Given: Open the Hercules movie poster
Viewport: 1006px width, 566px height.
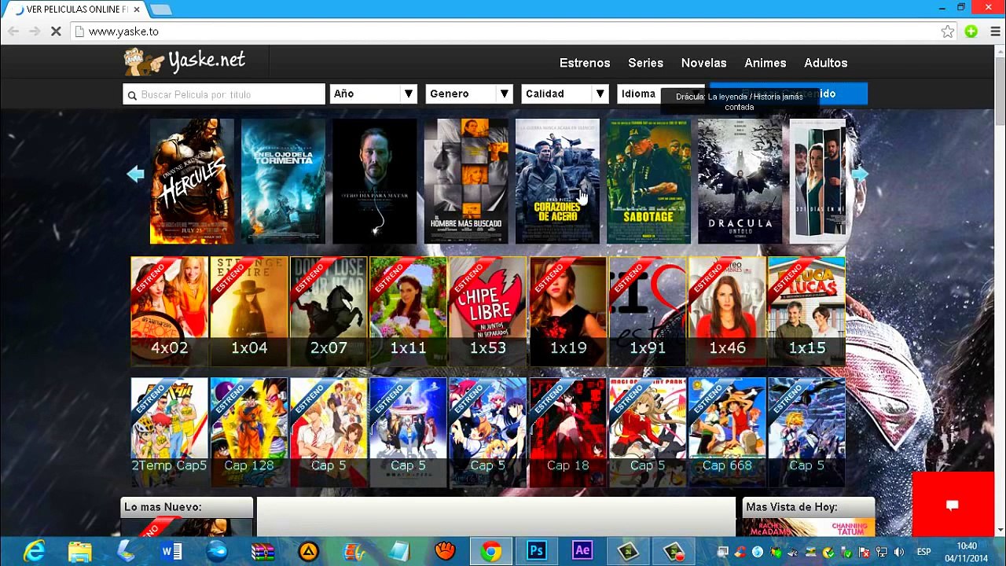Looking at the screenshot, I should tap(192, 181).
